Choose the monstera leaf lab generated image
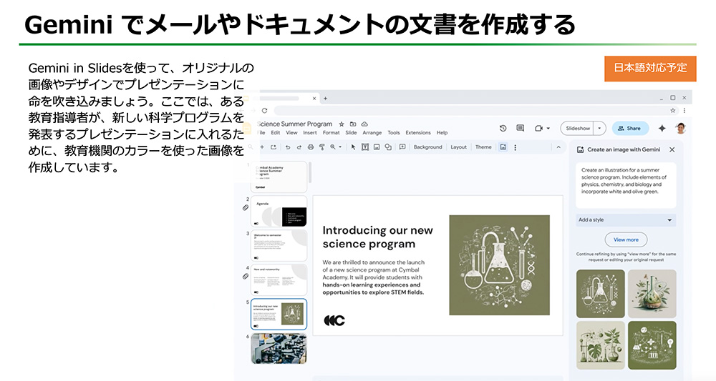This screenshot has width=716, height=381. pos(601,345)
